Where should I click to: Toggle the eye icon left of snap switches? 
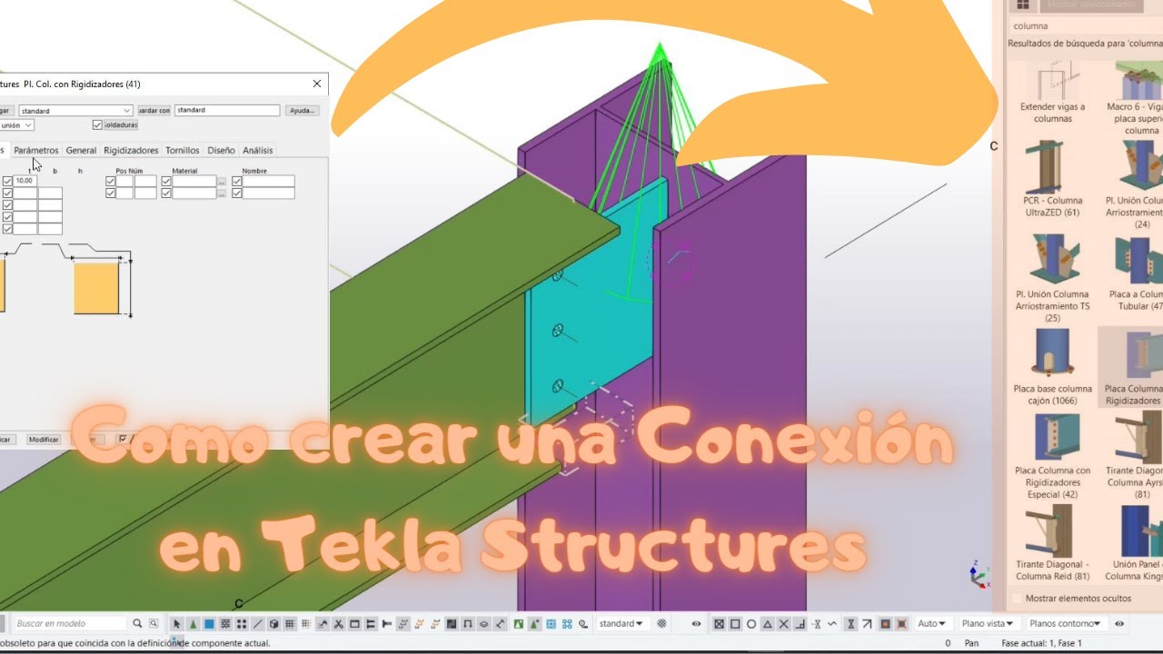point(696,623)
